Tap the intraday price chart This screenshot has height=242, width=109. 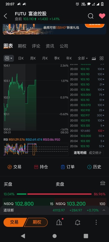coord(36,97)
